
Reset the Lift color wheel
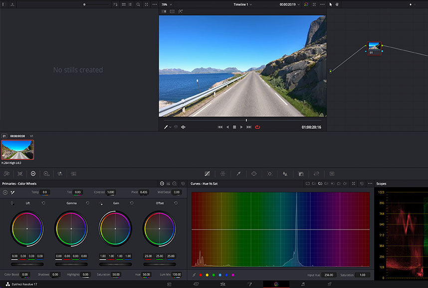[x=43, y=203]
